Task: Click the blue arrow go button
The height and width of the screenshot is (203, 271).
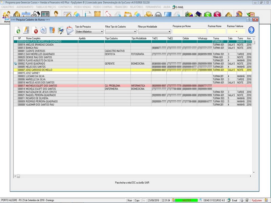Action: pyautogui.click(x=251, y=30)
